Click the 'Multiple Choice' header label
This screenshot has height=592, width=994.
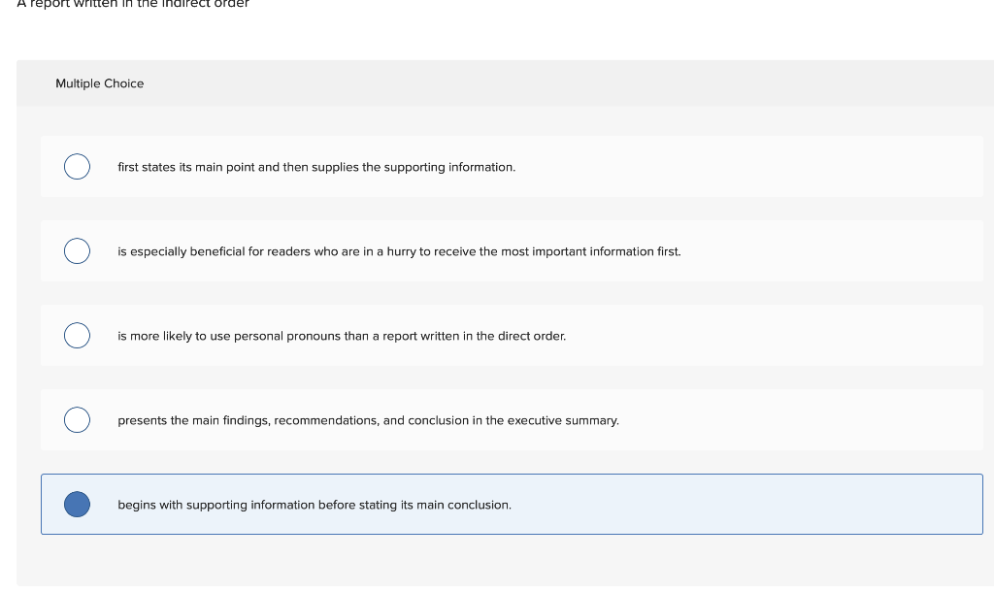pyautogui.click(x=100, y=83)
